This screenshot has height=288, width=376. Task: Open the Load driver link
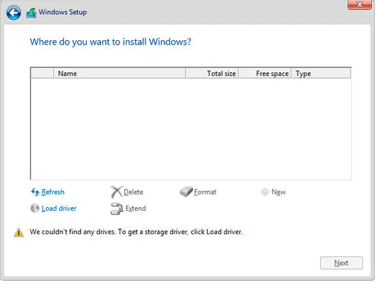(x=59, y=208)
